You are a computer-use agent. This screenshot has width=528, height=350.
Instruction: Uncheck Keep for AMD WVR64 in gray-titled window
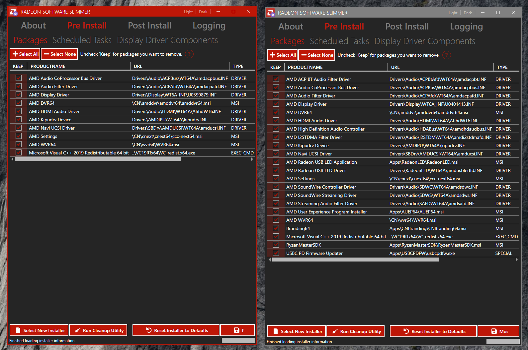(x=276, y=220)
